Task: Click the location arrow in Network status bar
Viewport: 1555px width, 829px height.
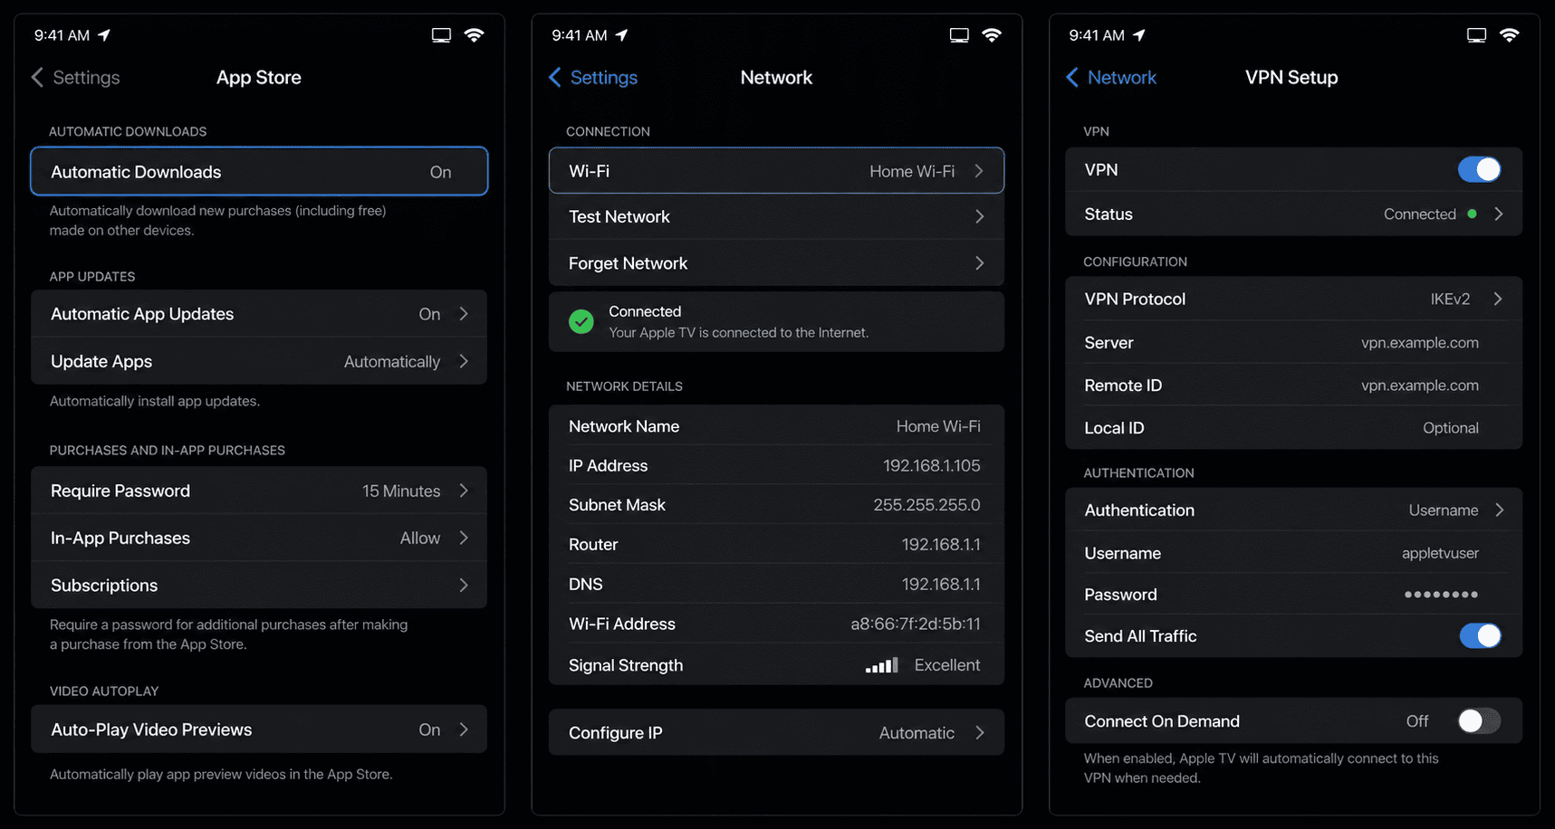Action: [621, 35]
